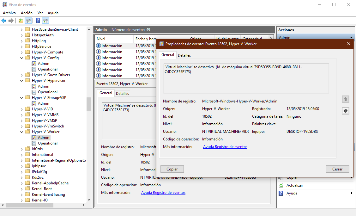Select the sixth Información event row
Viewport: 356px width, 216px height.
coord(125,76)
